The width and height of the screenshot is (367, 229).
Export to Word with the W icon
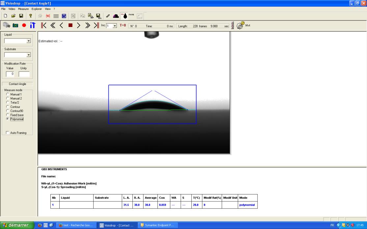[x=64, y=16]
